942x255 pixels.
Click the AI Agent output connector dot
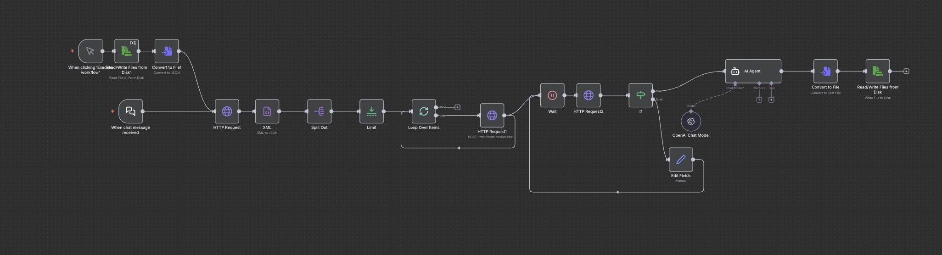(x=781, y=71)
